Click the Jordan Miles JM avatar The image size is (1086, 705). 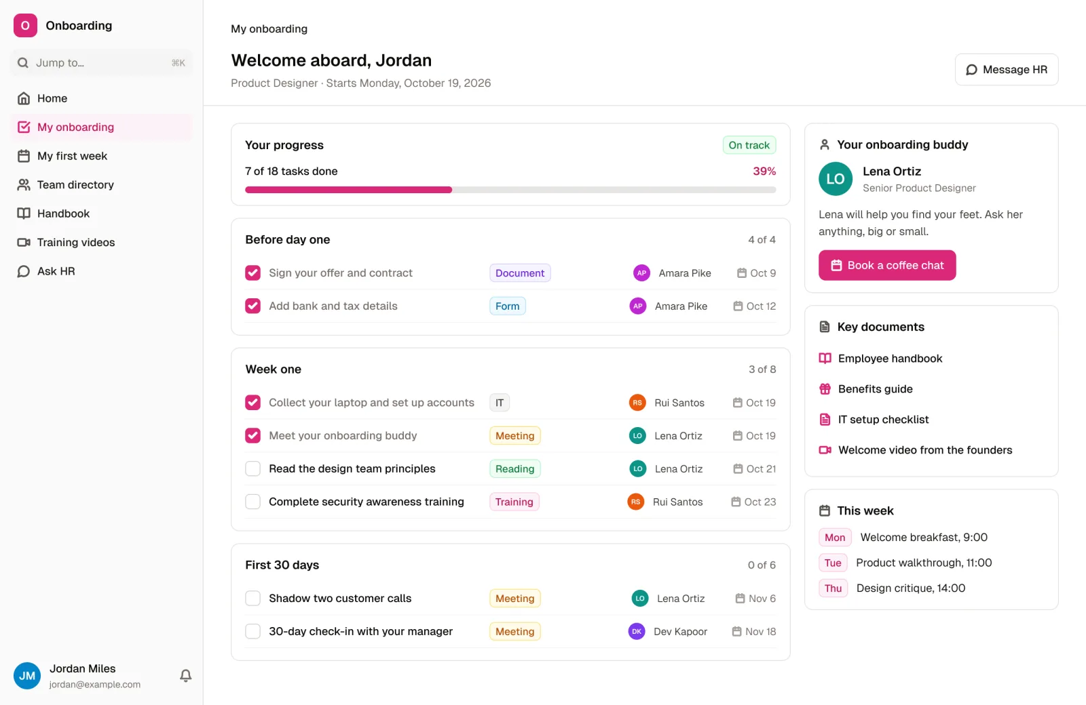pos(27,676)
